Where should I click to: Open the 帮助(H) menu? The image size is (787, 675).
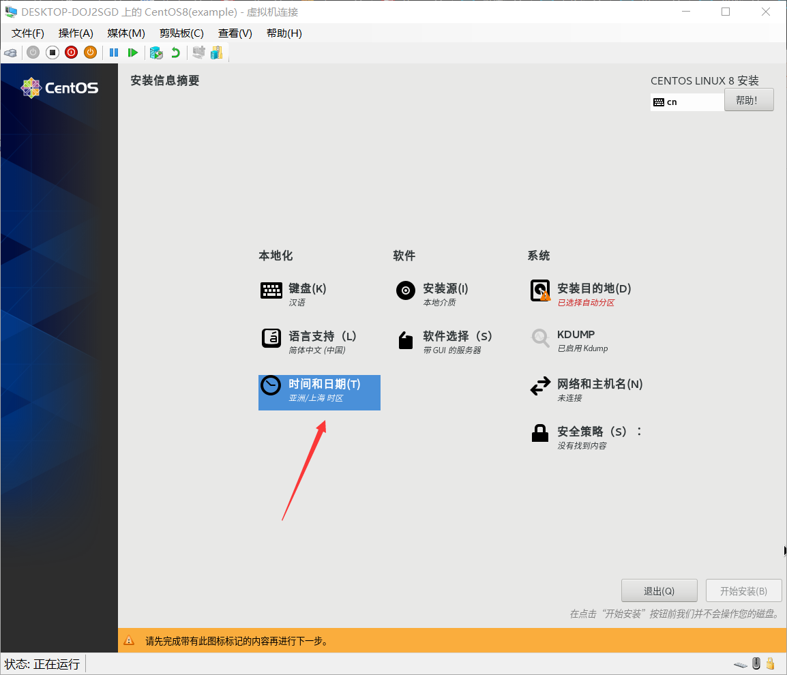(284, 33)
